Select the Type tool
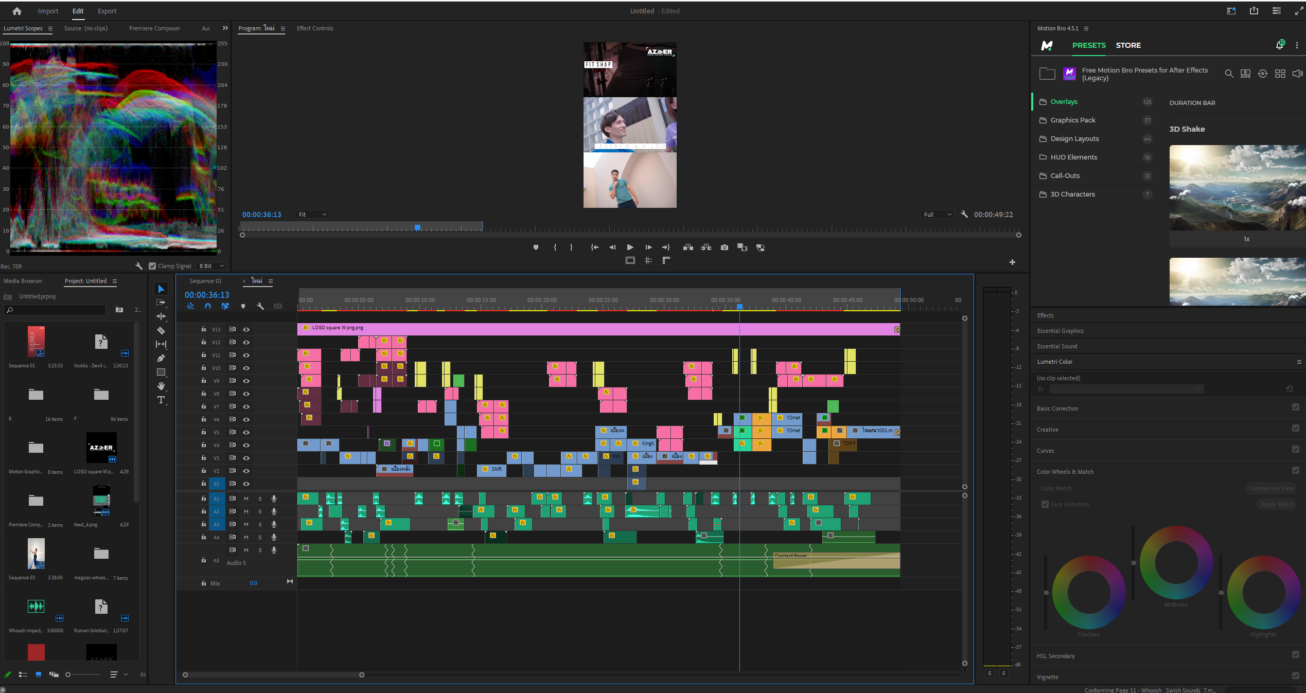Image resolution: width=1306 pixels, height=693 pixels. [x=161, y=400]
